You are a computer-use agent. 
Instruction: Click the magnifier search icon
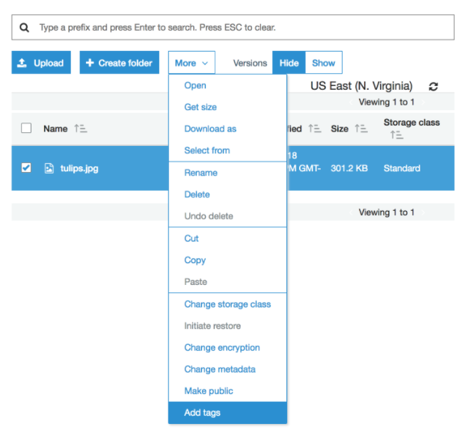25,28
